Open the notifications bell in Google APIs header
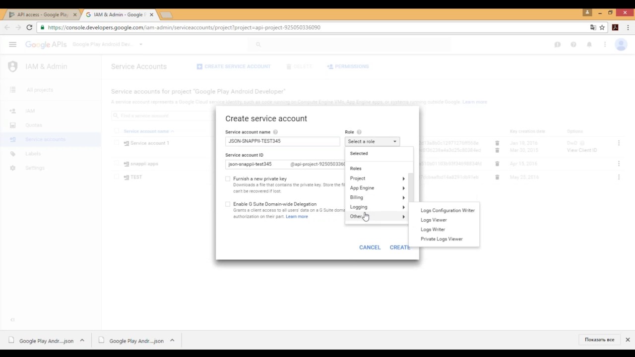This screenshot has width=635, height=357. (589, 45)
